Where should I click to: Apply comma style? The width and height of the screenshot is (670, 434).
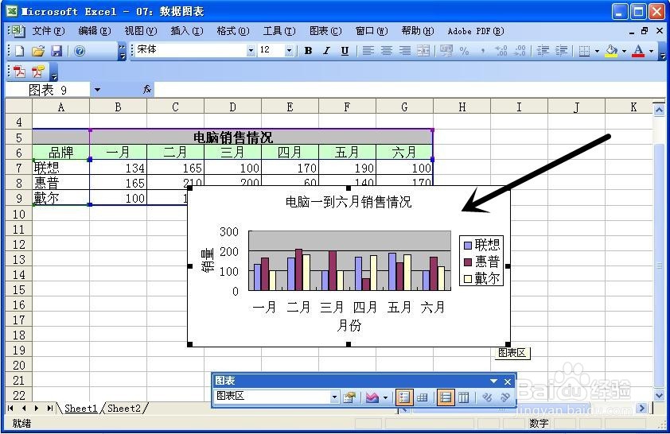[x=483, y=51]
